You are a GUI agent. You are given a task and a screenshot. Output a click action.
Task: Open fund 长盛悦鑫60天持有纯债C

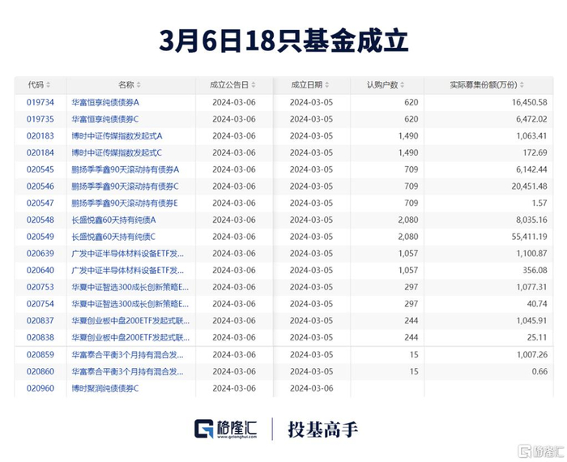113,237
